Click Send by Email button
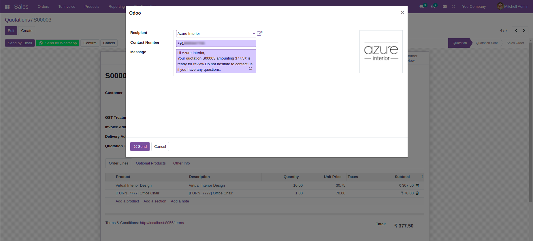This screenshot has width=533, height=241. pos(20,43)
